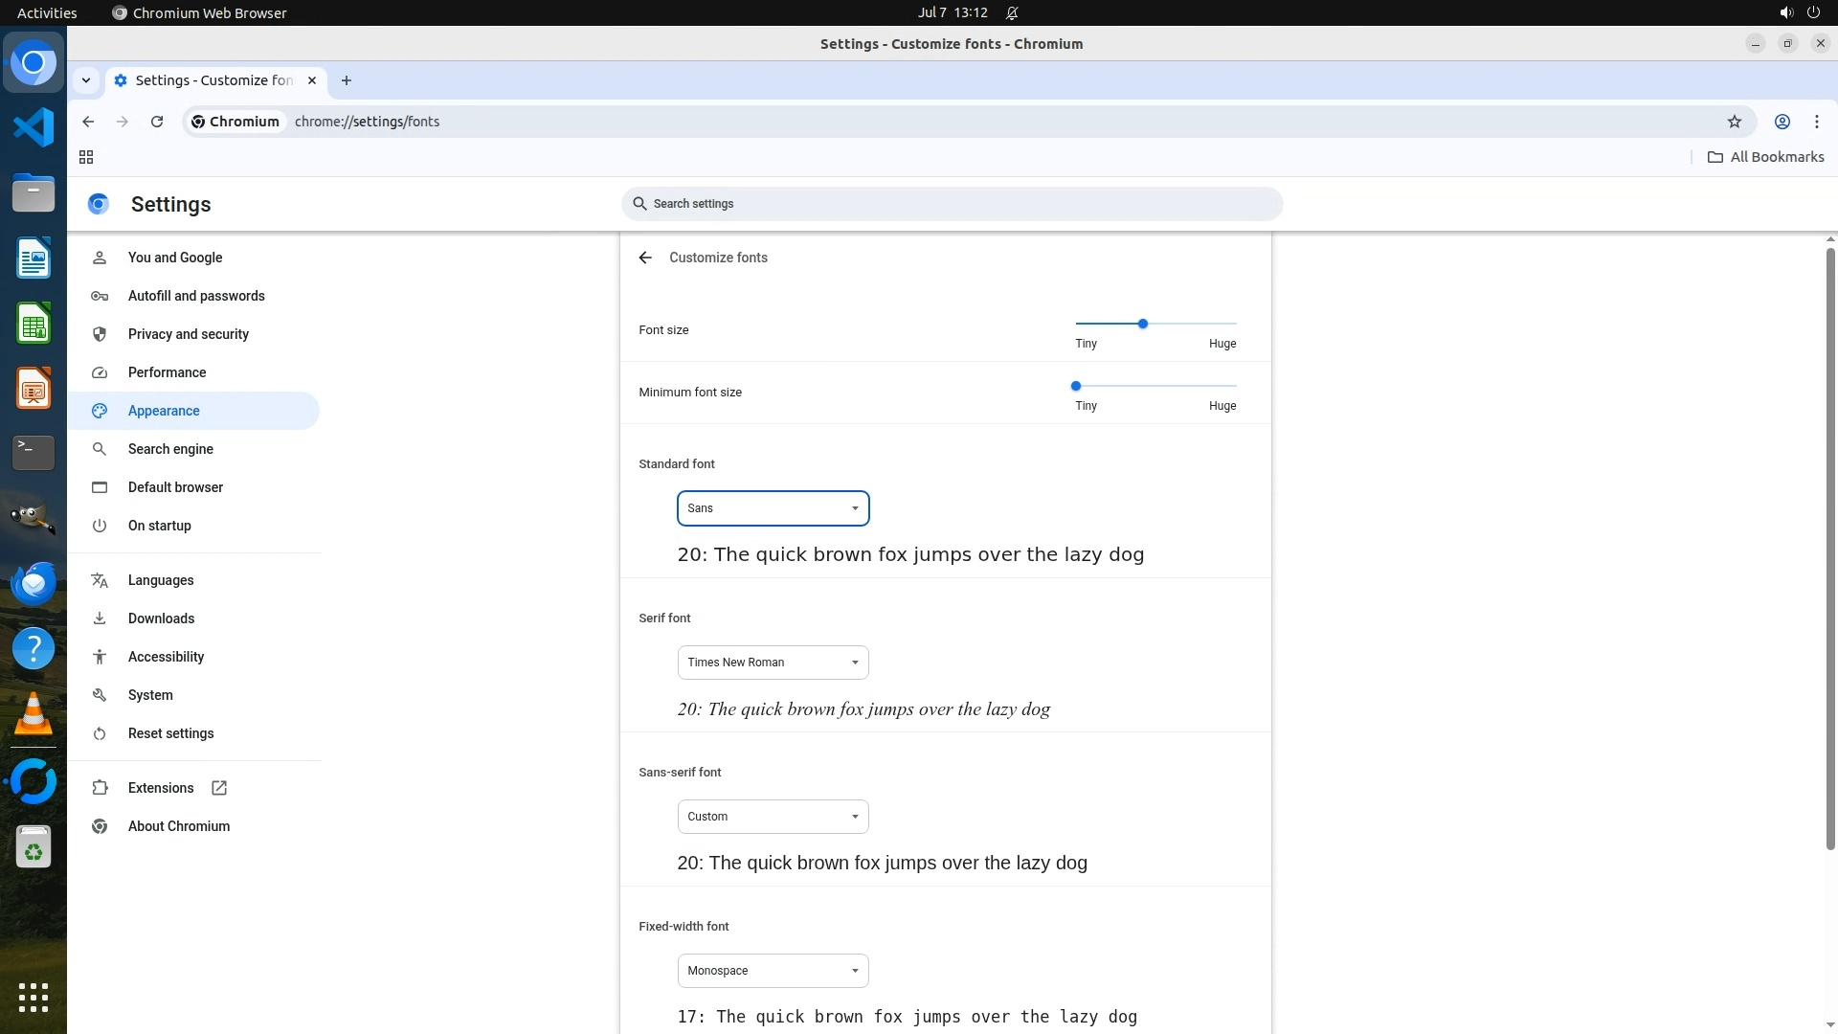This screenshot has height=1034, width=1838.
Task: Bookmark this page with the star icon
Action: (x=1734, y=122)
